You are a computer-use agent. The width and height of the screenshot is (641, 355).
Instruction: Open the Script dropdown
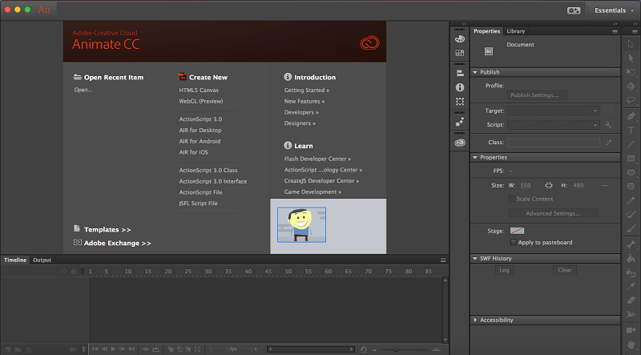[554, 125]
